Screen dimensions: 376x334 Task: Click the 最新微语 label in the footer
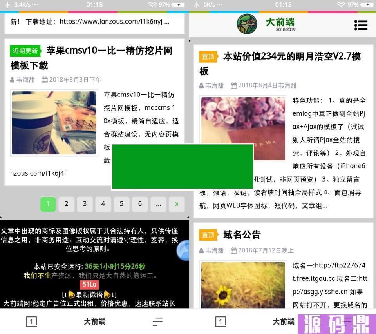point(89,294)
